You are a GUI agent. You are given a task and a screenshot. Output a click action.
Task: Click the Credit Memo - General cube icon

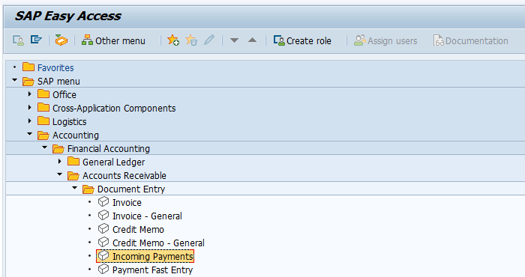[103, 243]
